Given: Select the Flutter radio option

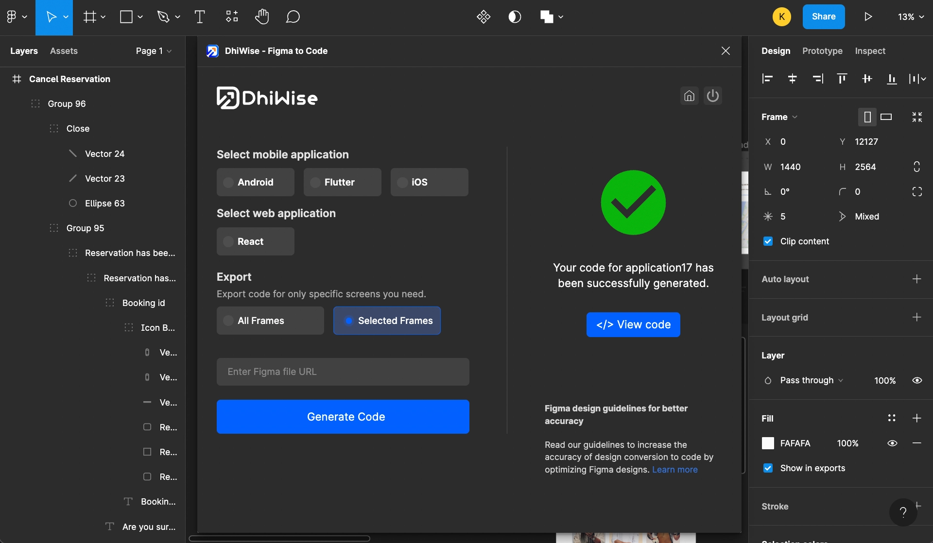Looking at the screenshot, I should (x=342, y=182).
